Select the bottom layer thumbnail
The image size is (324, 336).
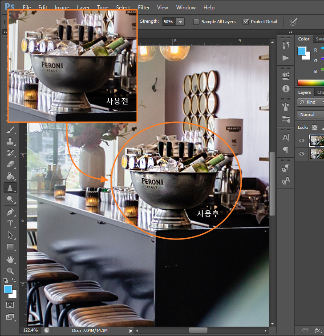(317, 154)
